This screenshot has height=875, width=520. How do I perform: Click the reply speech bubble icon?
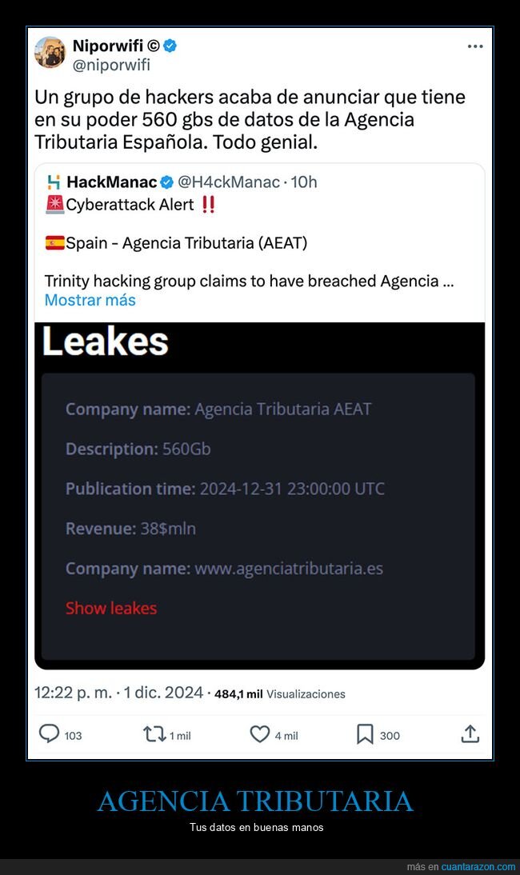point(49,733)
